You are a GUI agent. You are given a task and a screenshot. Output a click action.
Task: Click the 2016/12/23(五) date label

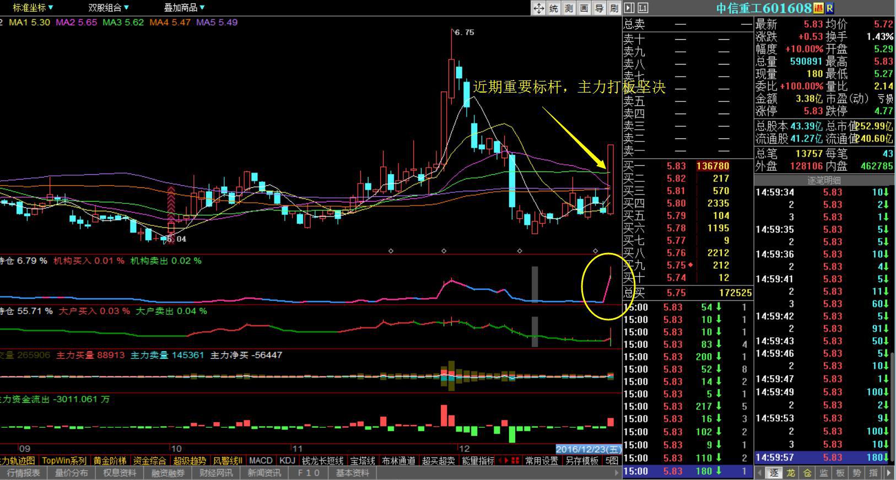(x=589, y=449)
